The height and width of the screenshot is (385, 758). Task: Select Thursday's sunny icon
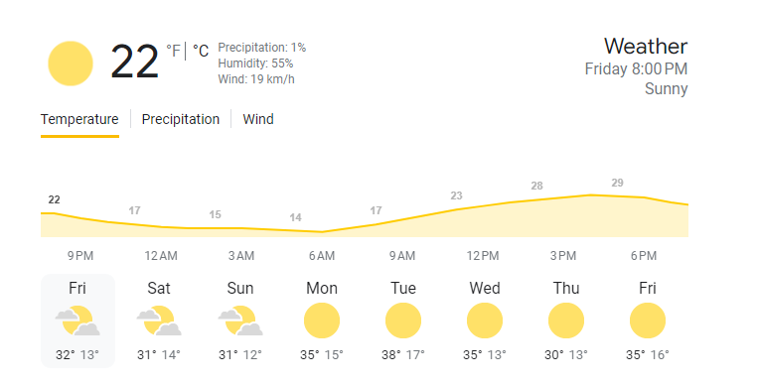point(566,321)
